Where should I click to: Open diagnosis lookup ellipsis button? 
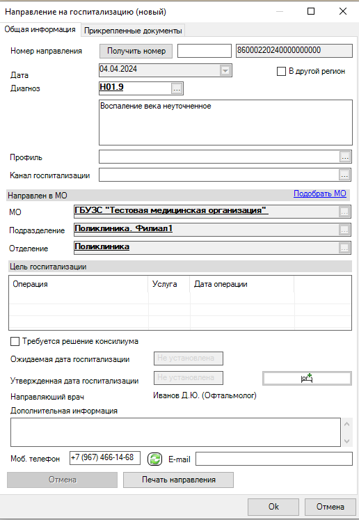pyautogui.click(x=177, y=88)
